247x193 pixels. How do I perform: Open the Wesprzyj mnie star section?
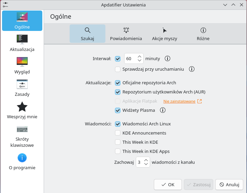click(x=22, y=110)
